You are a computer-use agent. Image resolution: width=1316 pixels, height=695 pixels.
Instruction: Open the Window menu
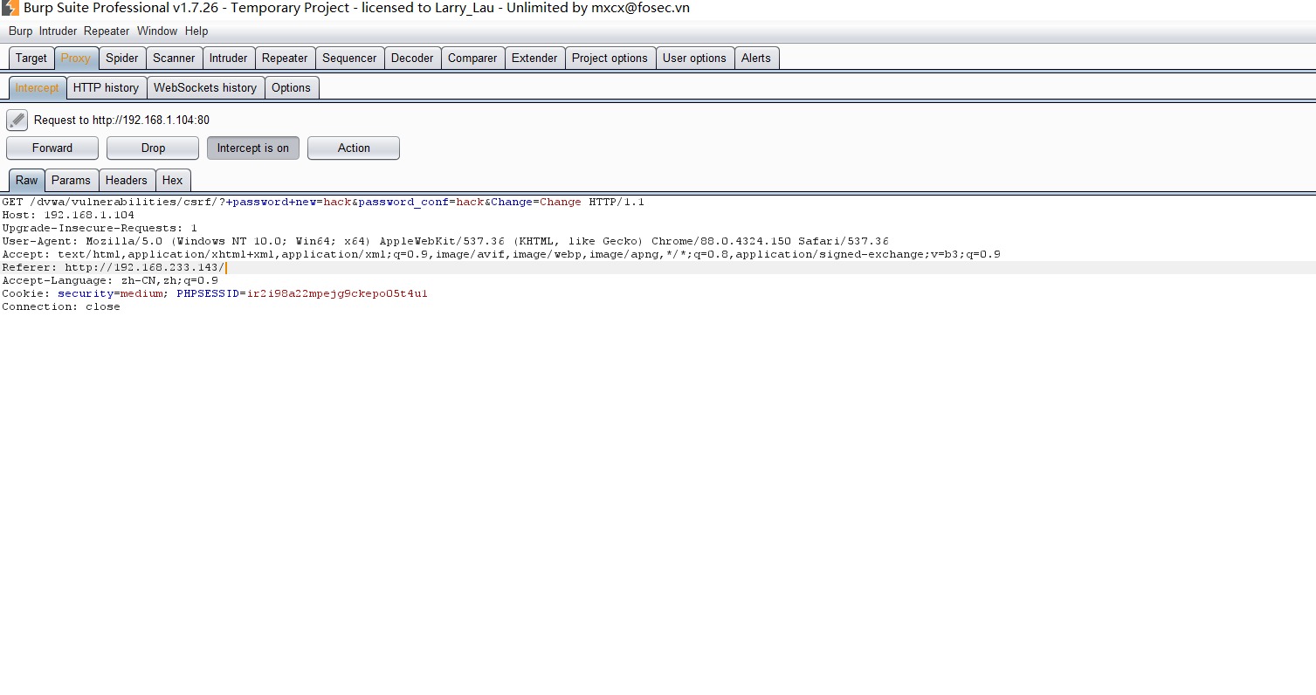pos(157,31)
